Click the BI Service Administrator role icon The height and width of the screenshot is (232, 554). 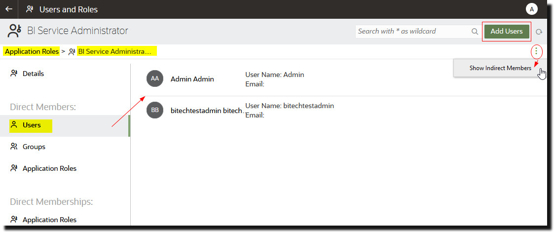(15, 31)
